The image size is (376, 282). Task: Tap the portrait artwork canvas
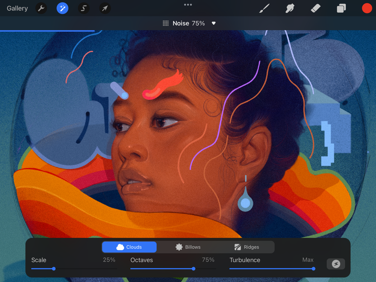(x=188, y=134)
